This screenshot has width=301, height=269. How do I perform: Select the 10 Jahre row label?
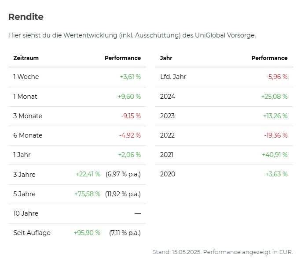click(26, 213)
